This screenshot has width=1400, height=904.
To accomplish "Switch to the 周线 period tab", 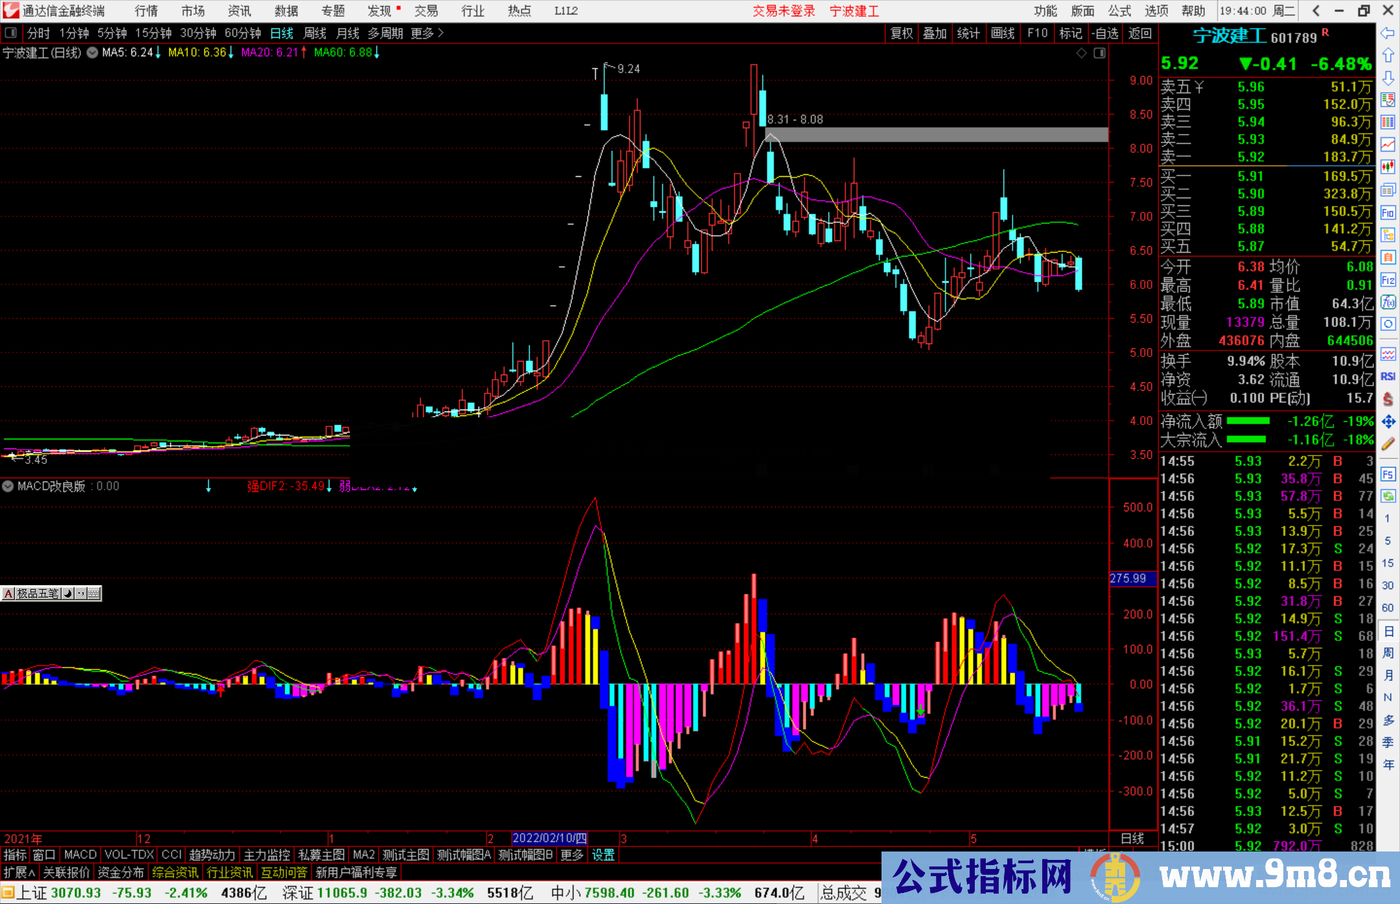I will (314, 33).
